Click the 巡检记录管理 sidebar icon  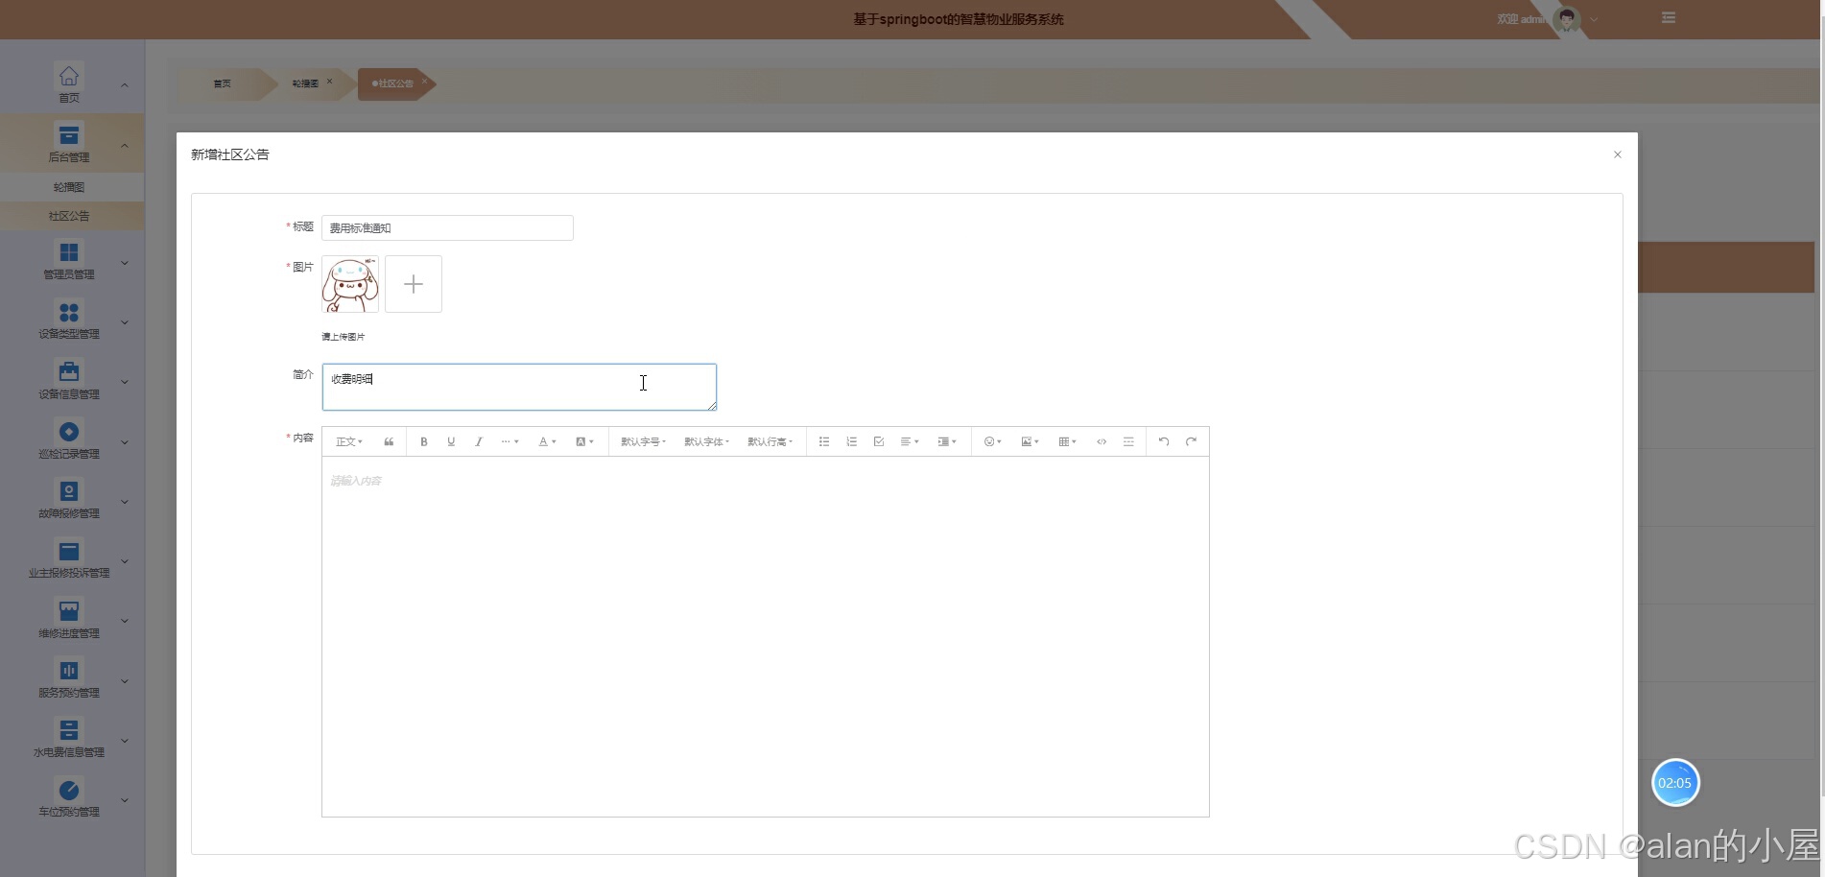(x=69, y=432)
